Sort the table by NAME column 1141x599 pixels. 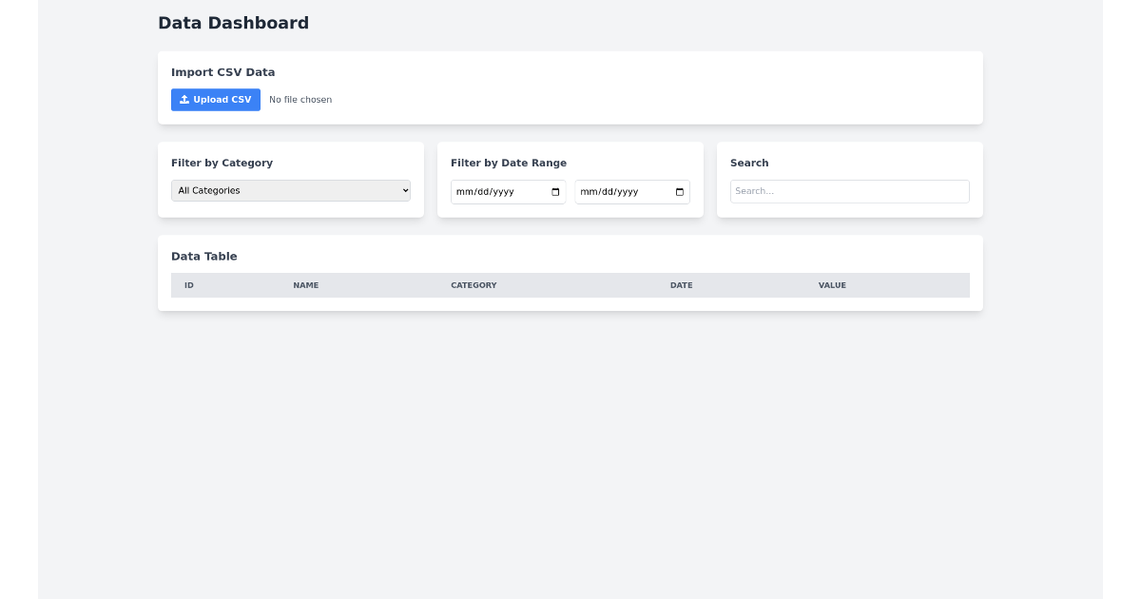tap(305, 284)
